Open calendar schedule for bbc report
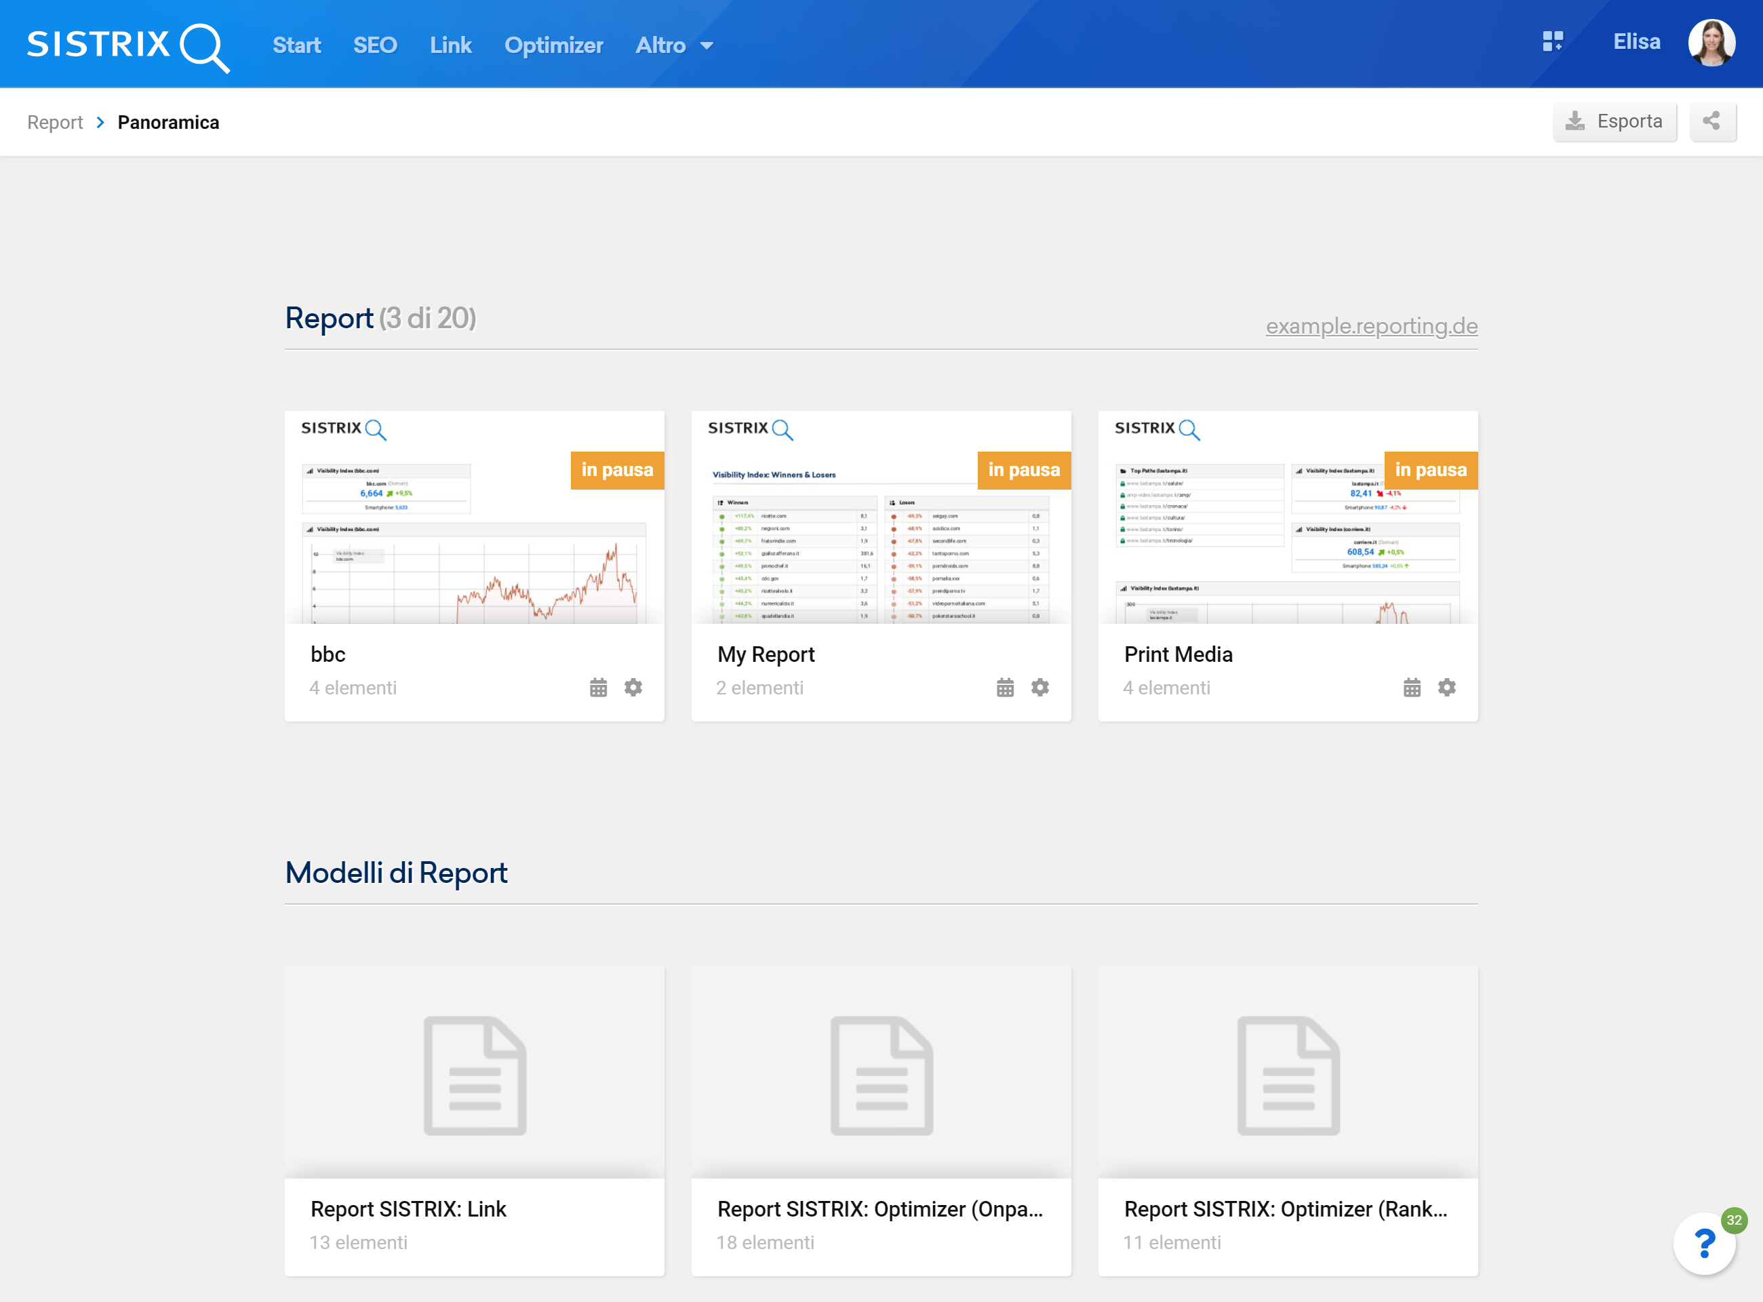This screenshot has height=1302, width=1763. coord(598,687)
